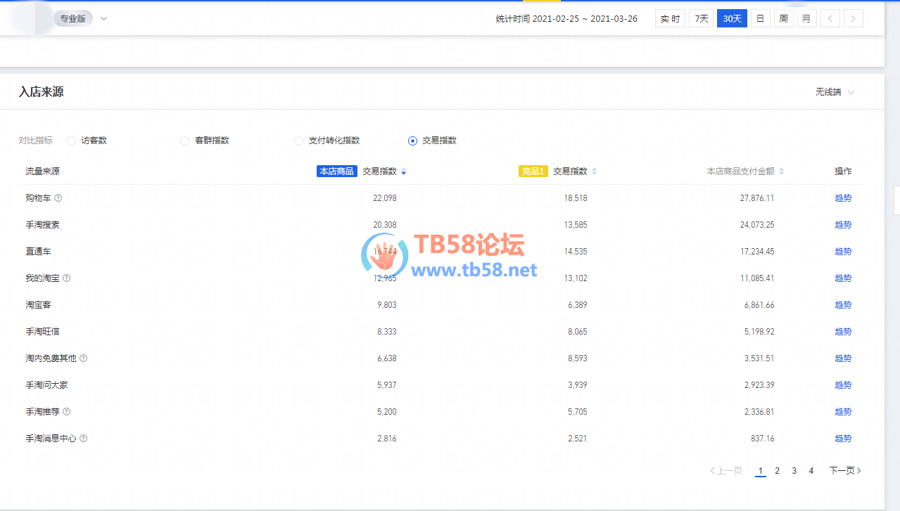The height and width of the screenshot is (511, 900).
Task: Switch to the 7天 time range
Action: coord(701,19)
